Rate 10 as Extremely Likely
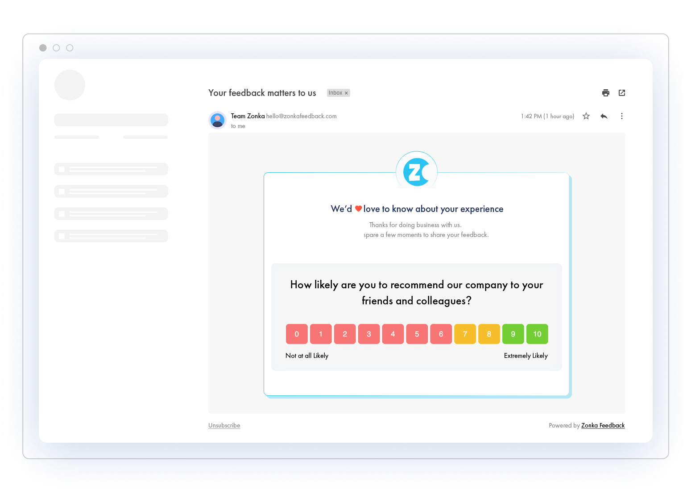Screen dimensions: 691x490 click(x=537, y=334)
